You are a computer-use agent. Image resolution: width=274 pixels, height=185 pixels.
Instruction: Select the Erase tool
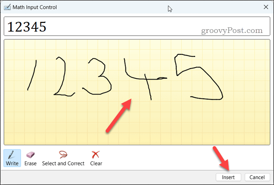(x=30, y=158)
